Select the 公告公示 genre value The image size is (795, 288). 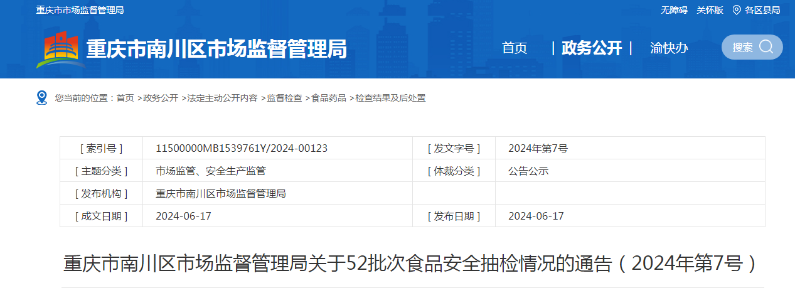click(x=528, y=171)
